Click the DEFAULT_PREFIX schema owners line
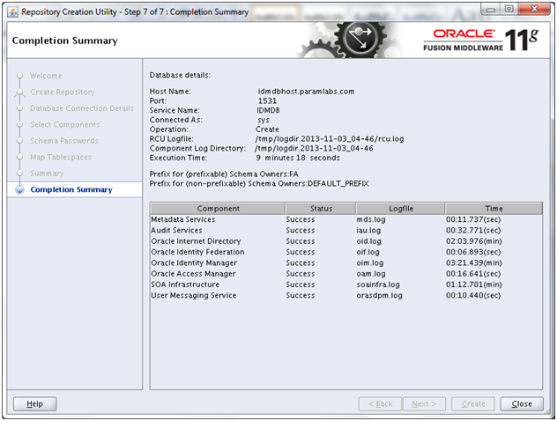The width and height of the screenshot is (557, 421). click(259, 184)
